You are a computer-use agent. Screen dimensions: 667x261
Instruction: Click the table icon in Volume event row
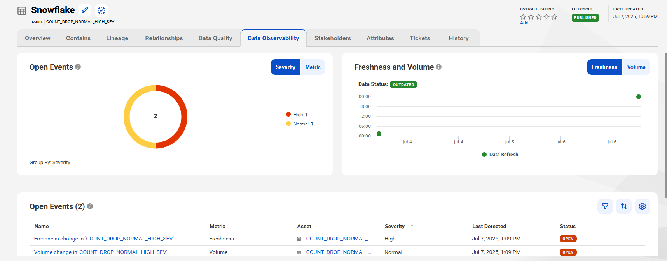pyautogui.click(x=299, y=252)
